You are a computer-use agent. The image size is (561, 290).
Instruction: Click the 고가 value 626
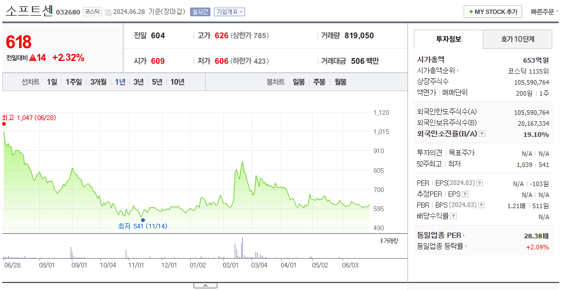tap(221, 36)
